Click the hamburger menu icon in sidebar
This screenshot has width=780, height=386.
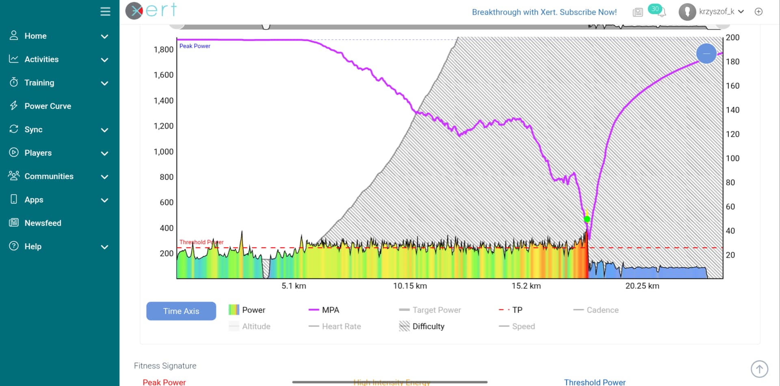pos(105,11)
